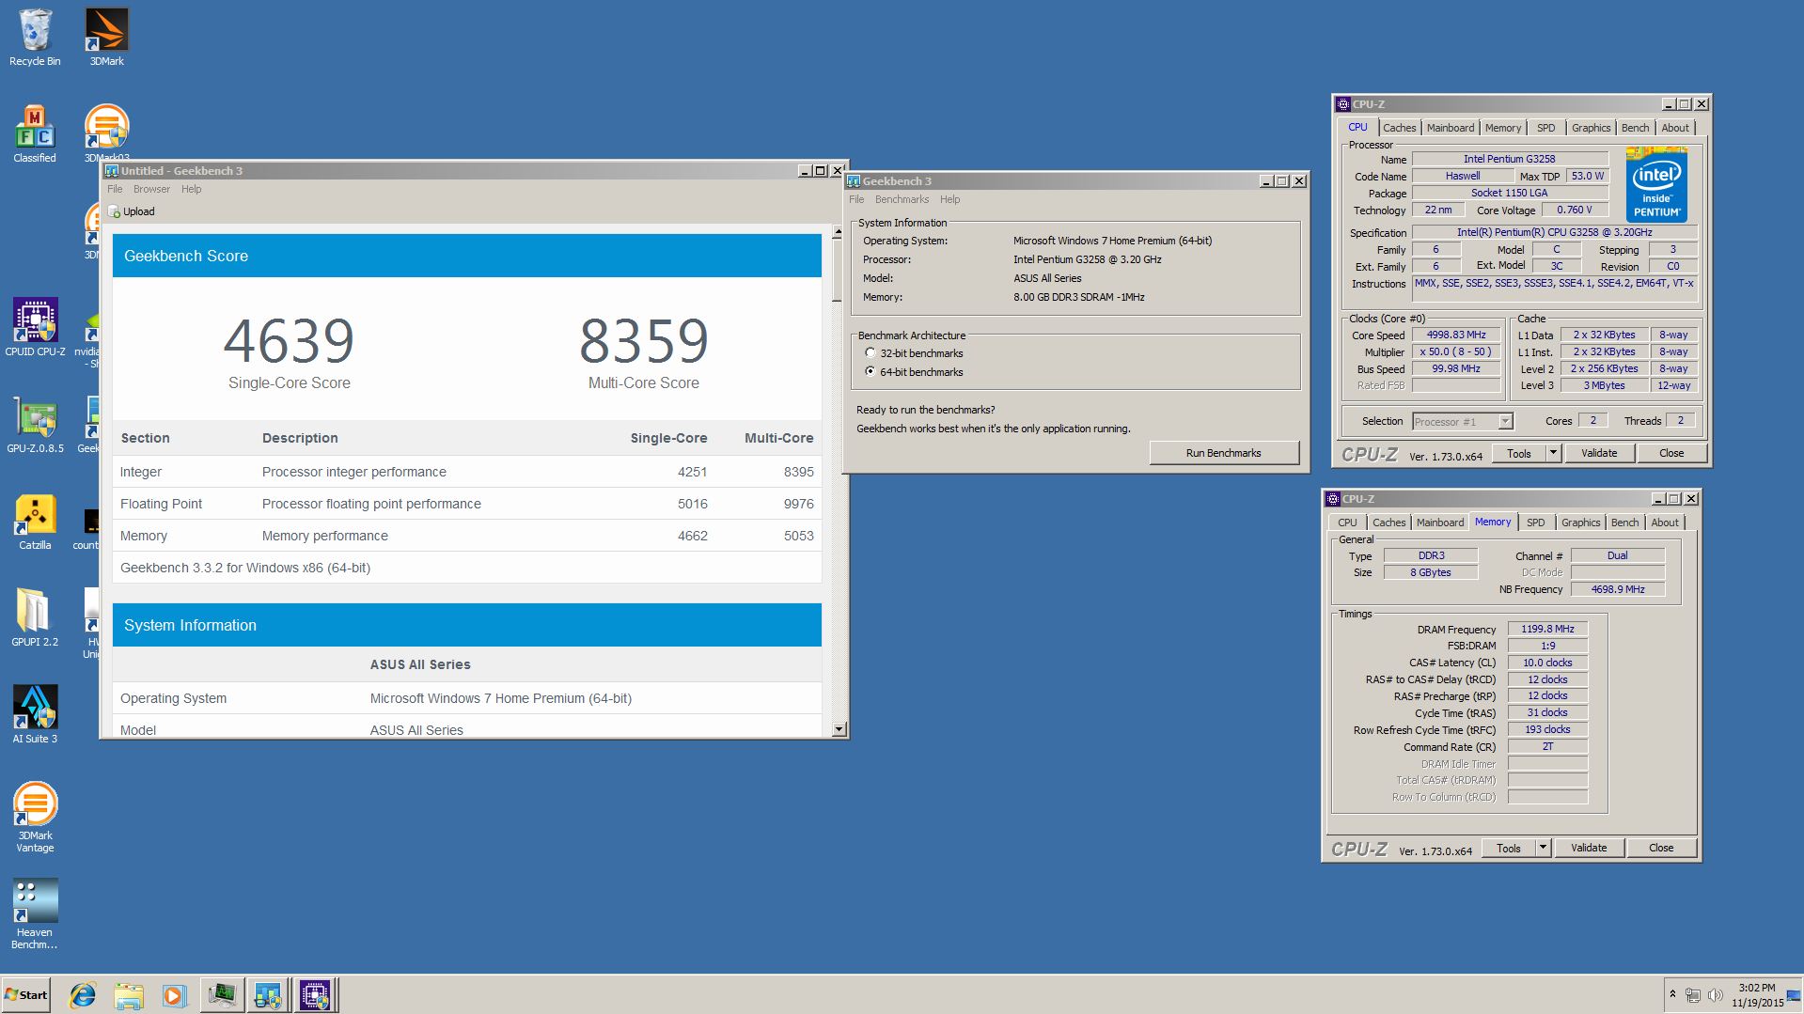Open the File menu in the Geekbench results window
This screenshot has width=1804, height=1014.
pyautogui.click(x=115, y=189)
